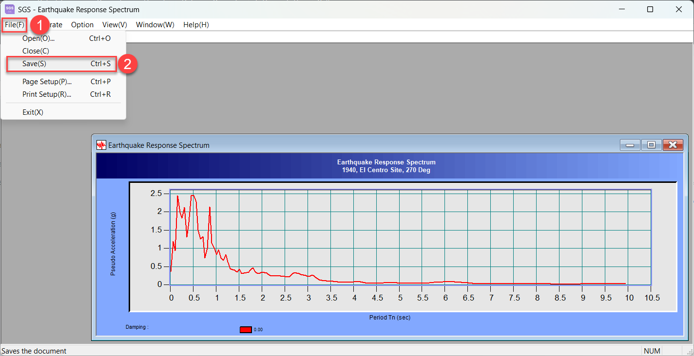Choose Exit(X) from the File menu
Image resolution: width=694 pixels, height=356 pixels.
pos(63,112)
